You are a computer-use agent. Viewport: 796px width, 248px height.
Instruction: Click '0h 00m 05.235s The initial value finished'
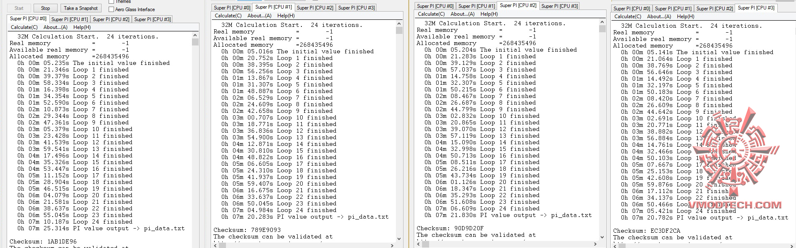point(94,63)
